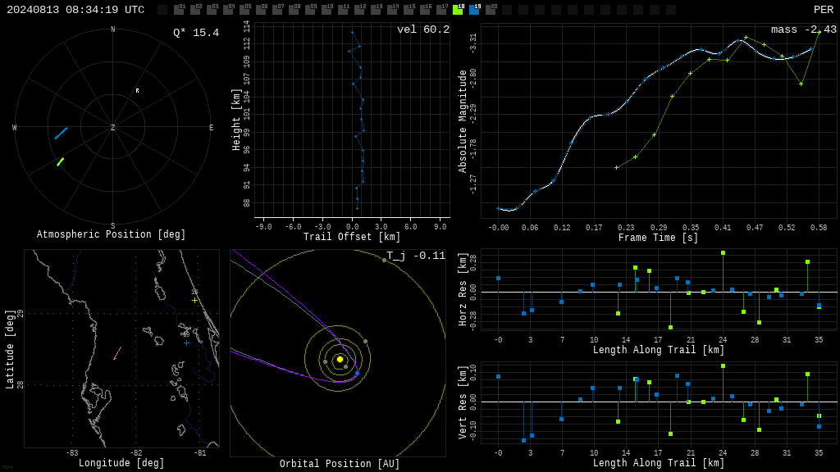The height and width of the screenshot is (472, 840).
Task: Select the gray station 20 box
Action: [x=491, y=10]
